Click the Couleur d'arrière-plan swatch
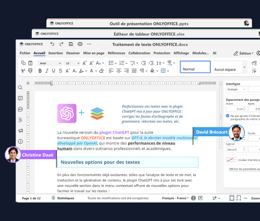This screenshot has width=260, height=221. (231, 160)
